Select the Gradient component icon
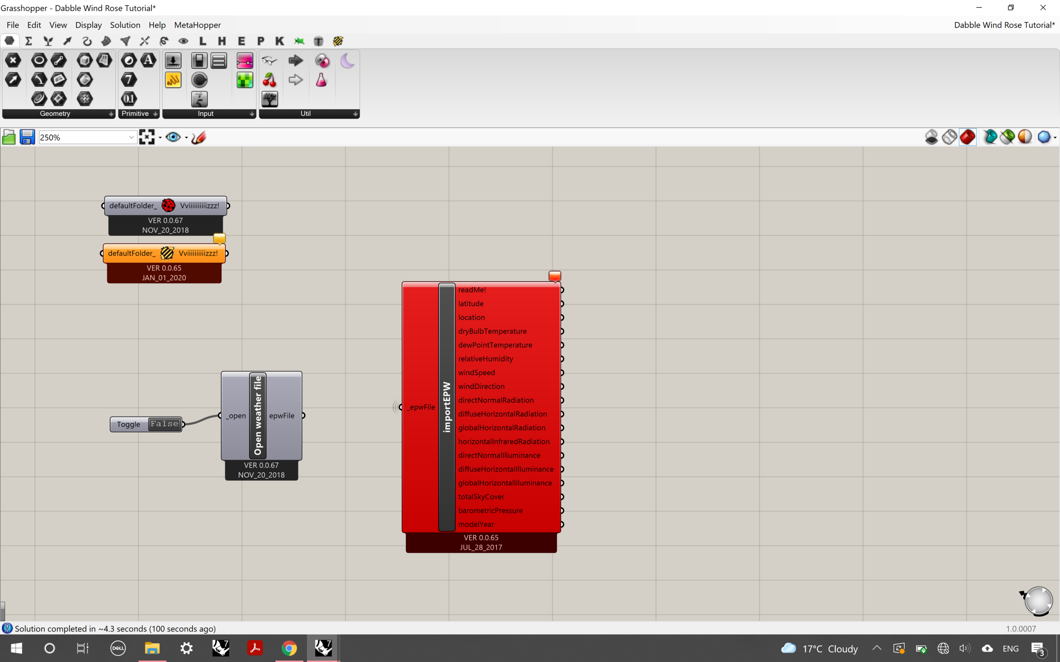 pos(245,61)
